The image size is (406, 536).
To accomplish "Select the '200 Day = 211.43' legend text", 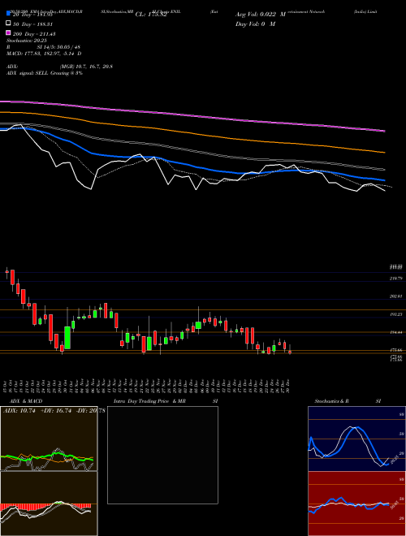I will 35,34.
